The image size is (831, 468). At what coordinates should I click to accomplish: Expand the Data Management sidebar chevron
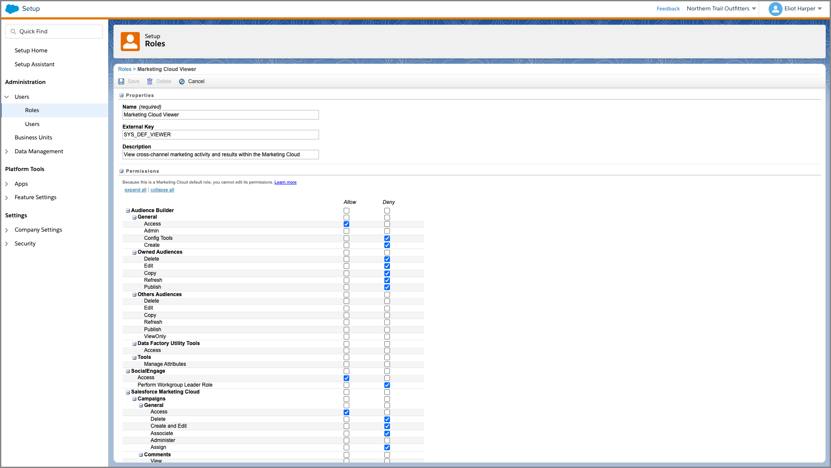[6, 152]
